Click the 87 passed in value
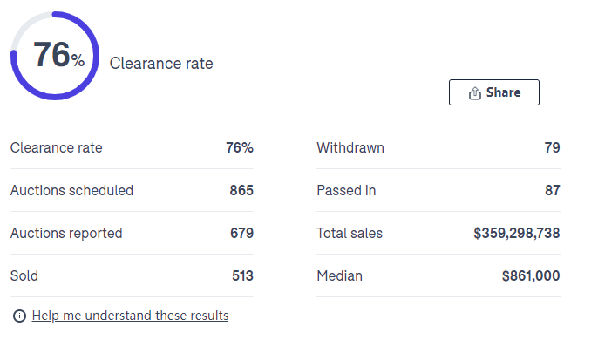Screen dimensions: 598x340 coord(553,190)
